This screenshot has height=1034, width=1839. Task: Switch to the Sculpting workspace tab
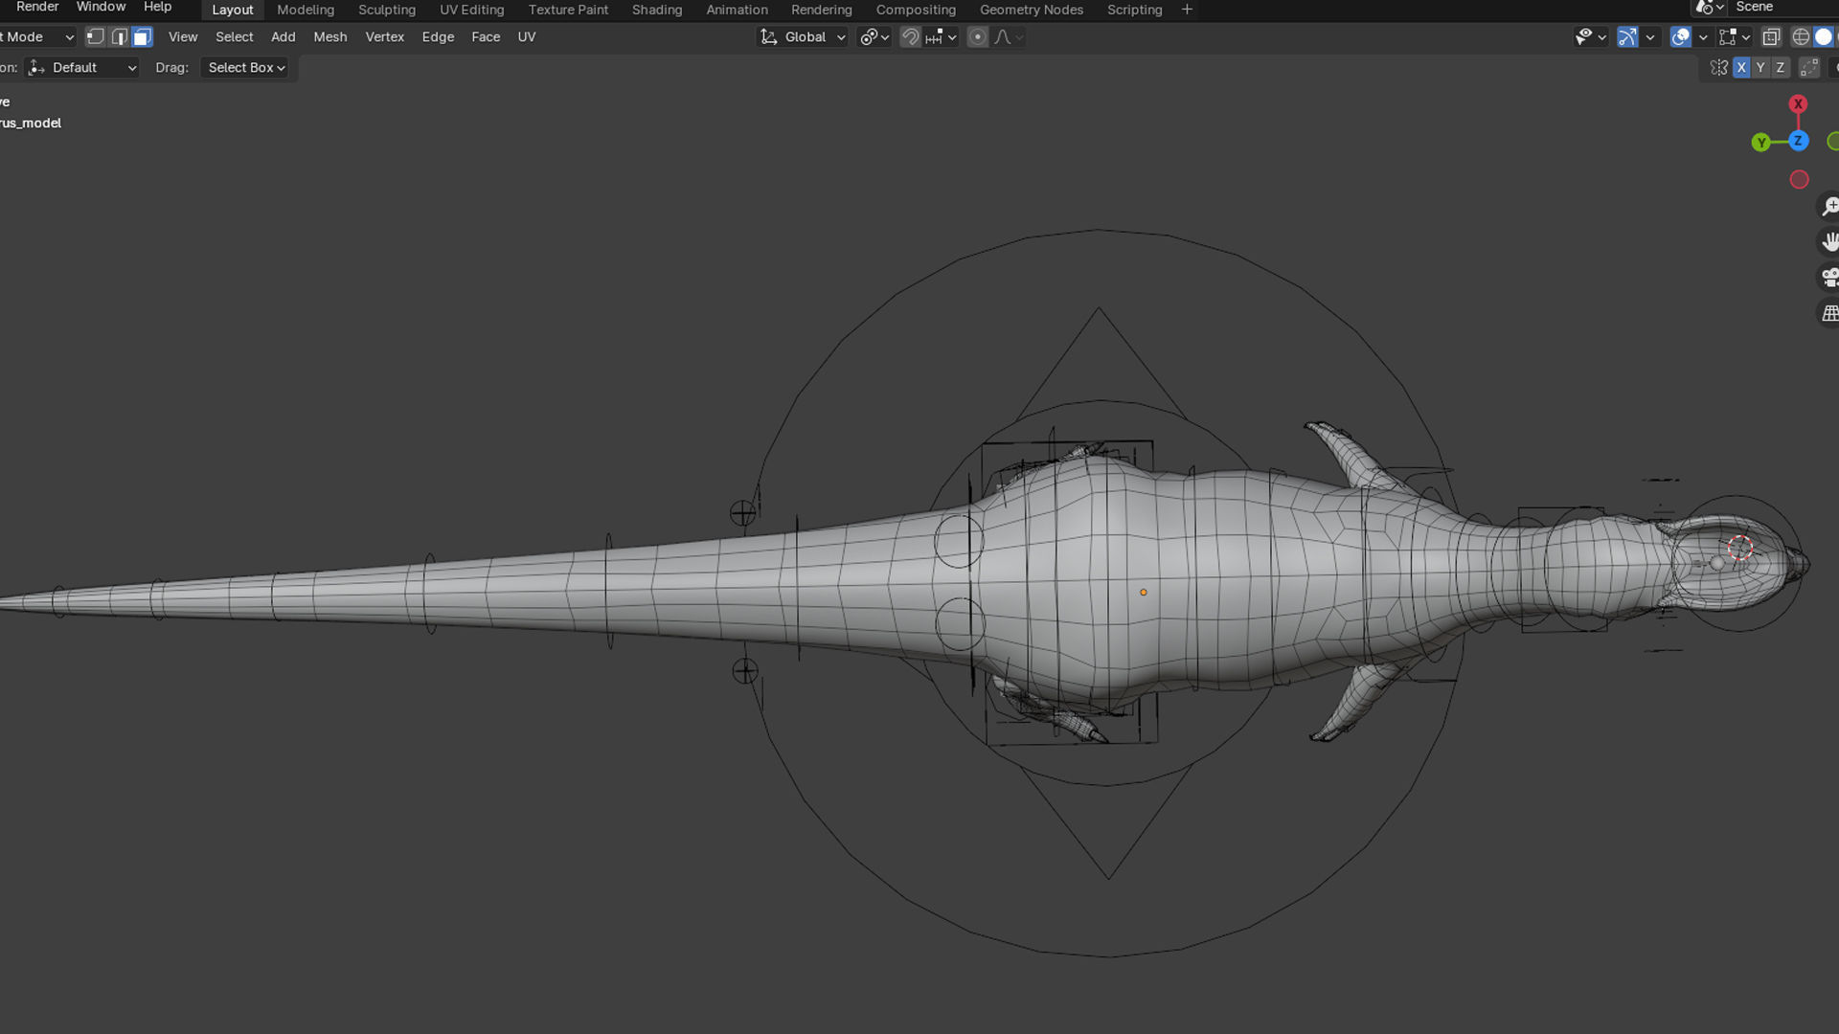coord(386,10)
